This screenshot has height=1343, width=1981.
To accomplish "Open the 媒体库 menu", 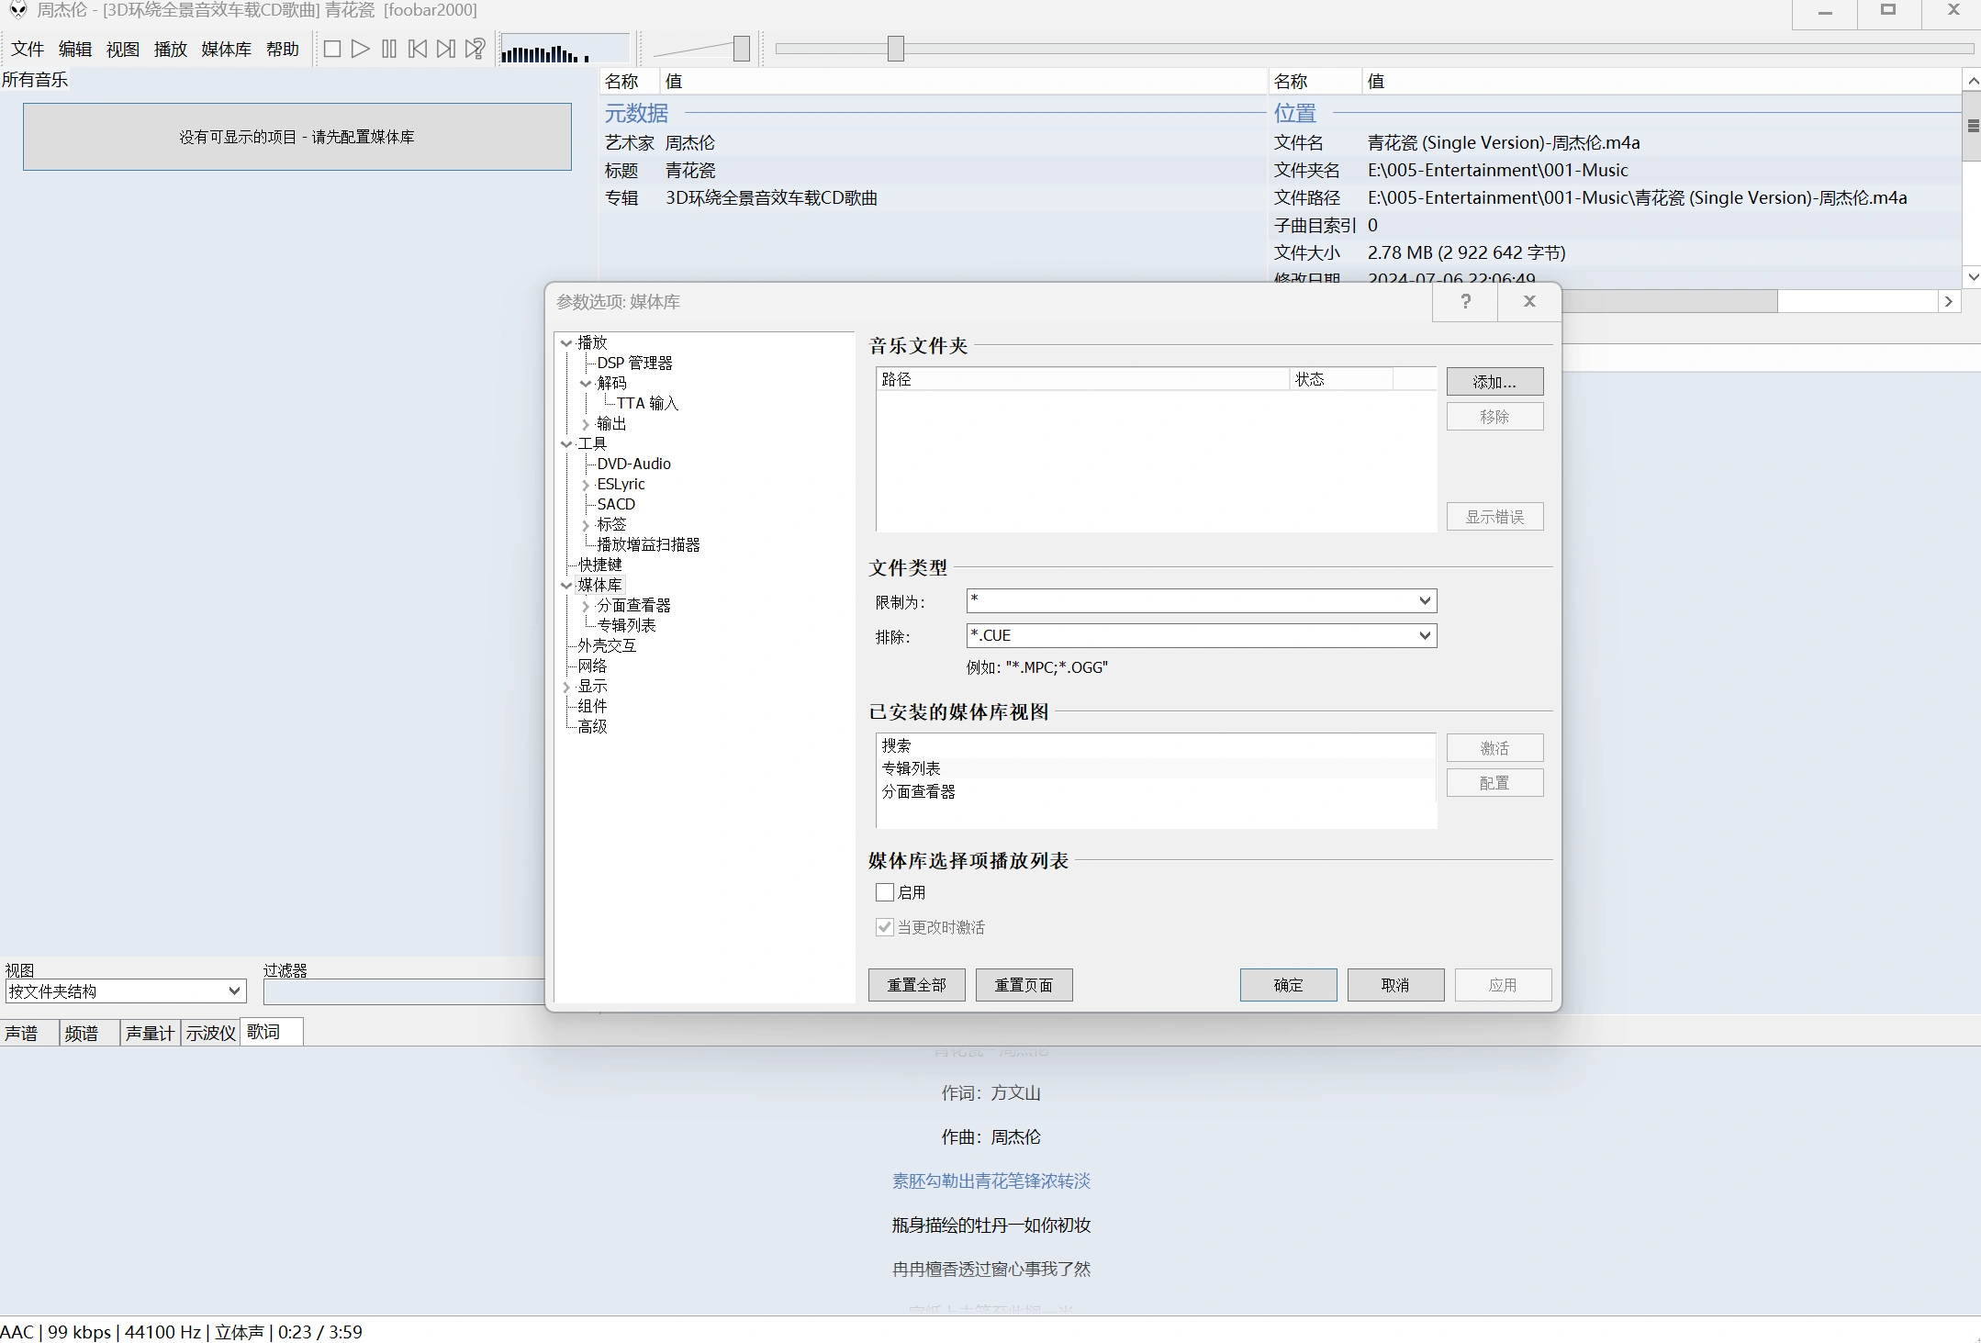I will point(226,49).
